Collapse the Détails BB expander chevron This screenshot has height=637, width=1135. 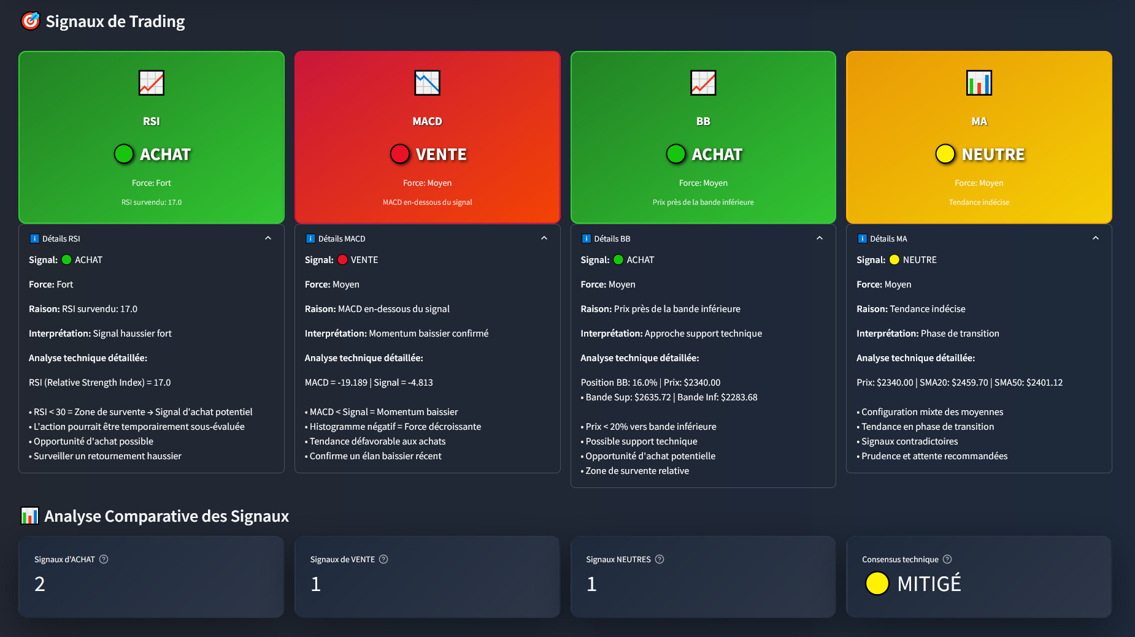(x=820, y=238)
